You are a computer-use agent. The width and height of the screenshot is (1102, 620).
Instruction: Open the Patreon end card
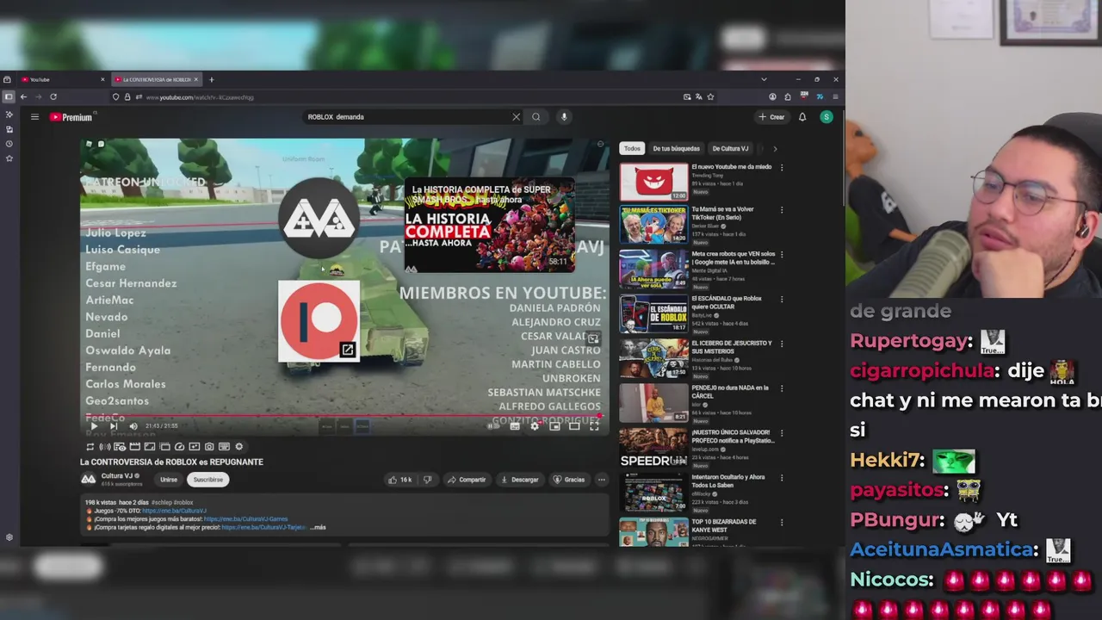click(x=319, y=320)
